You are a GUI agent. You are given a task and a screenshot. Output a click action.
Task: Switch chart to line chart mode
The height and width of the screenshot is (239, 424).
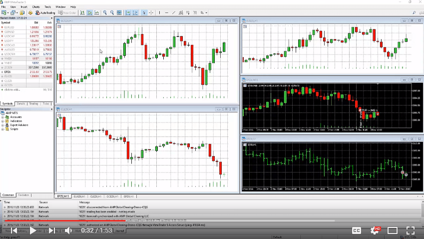(96, 12)
